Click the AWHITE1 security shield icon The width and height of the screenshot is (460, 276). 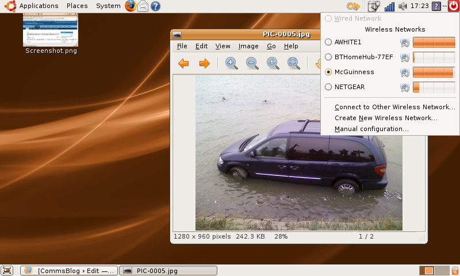(x=405, y=43)
